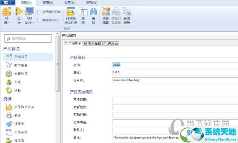Screen dimensions: 238x143
Task: Switch to the 软件标识 page tab
Action: 92,44
